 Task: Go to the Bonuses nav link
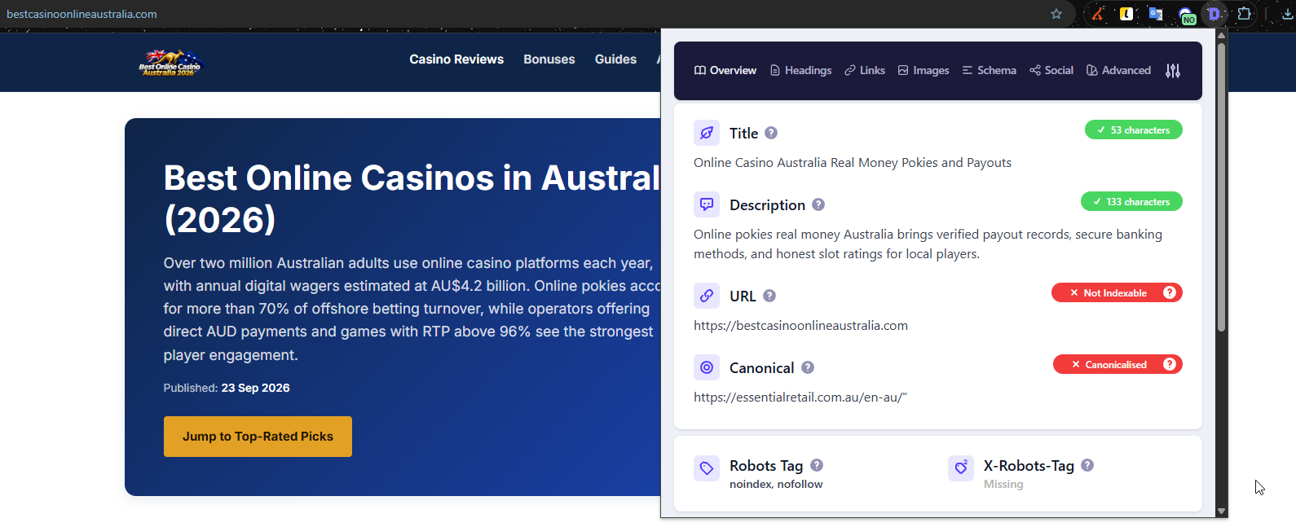549,59
